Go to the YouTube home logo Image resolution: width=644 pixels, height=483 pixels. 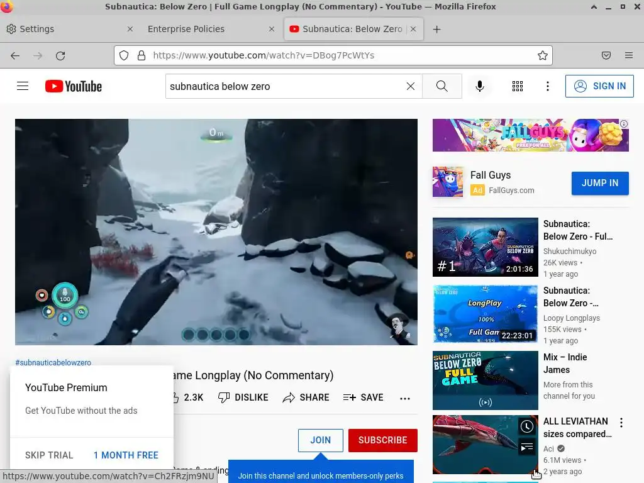[x=74, y=86]
